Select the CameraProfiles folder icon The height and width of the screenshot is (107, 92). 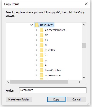(42, 30)
